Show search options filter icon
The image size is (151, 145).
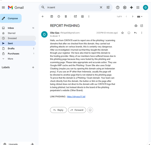coord(108,7)
